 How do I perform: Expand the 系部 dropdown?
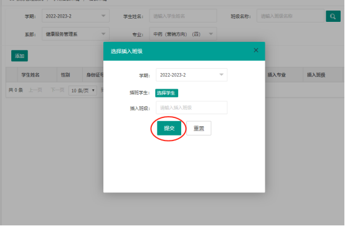pos(75,34)
